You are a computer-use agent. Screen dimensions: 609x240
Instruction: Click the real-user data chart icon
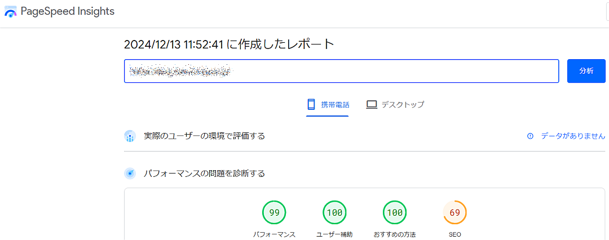coord(130,136)
